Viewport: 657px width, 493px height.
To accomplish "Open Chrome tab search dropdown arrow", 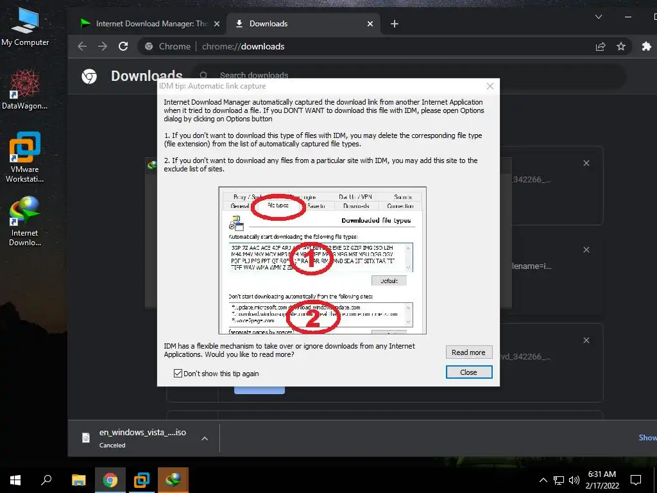I will 599,17.
